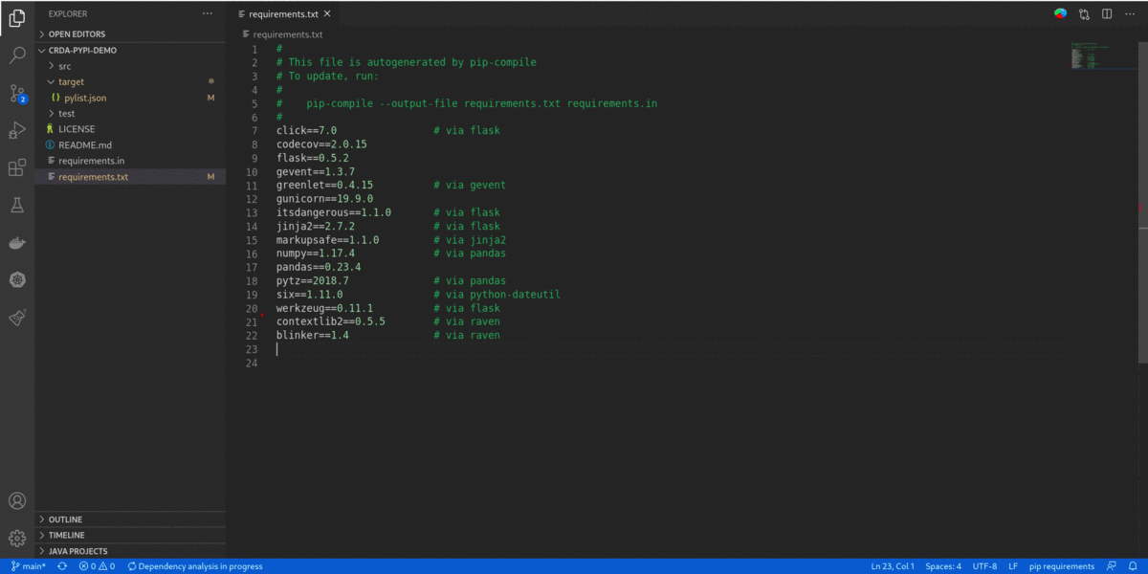Open the bottom flask extension icon
Image resolution: width=1148 pixels, height=574 pixels.
coord(17,318)
